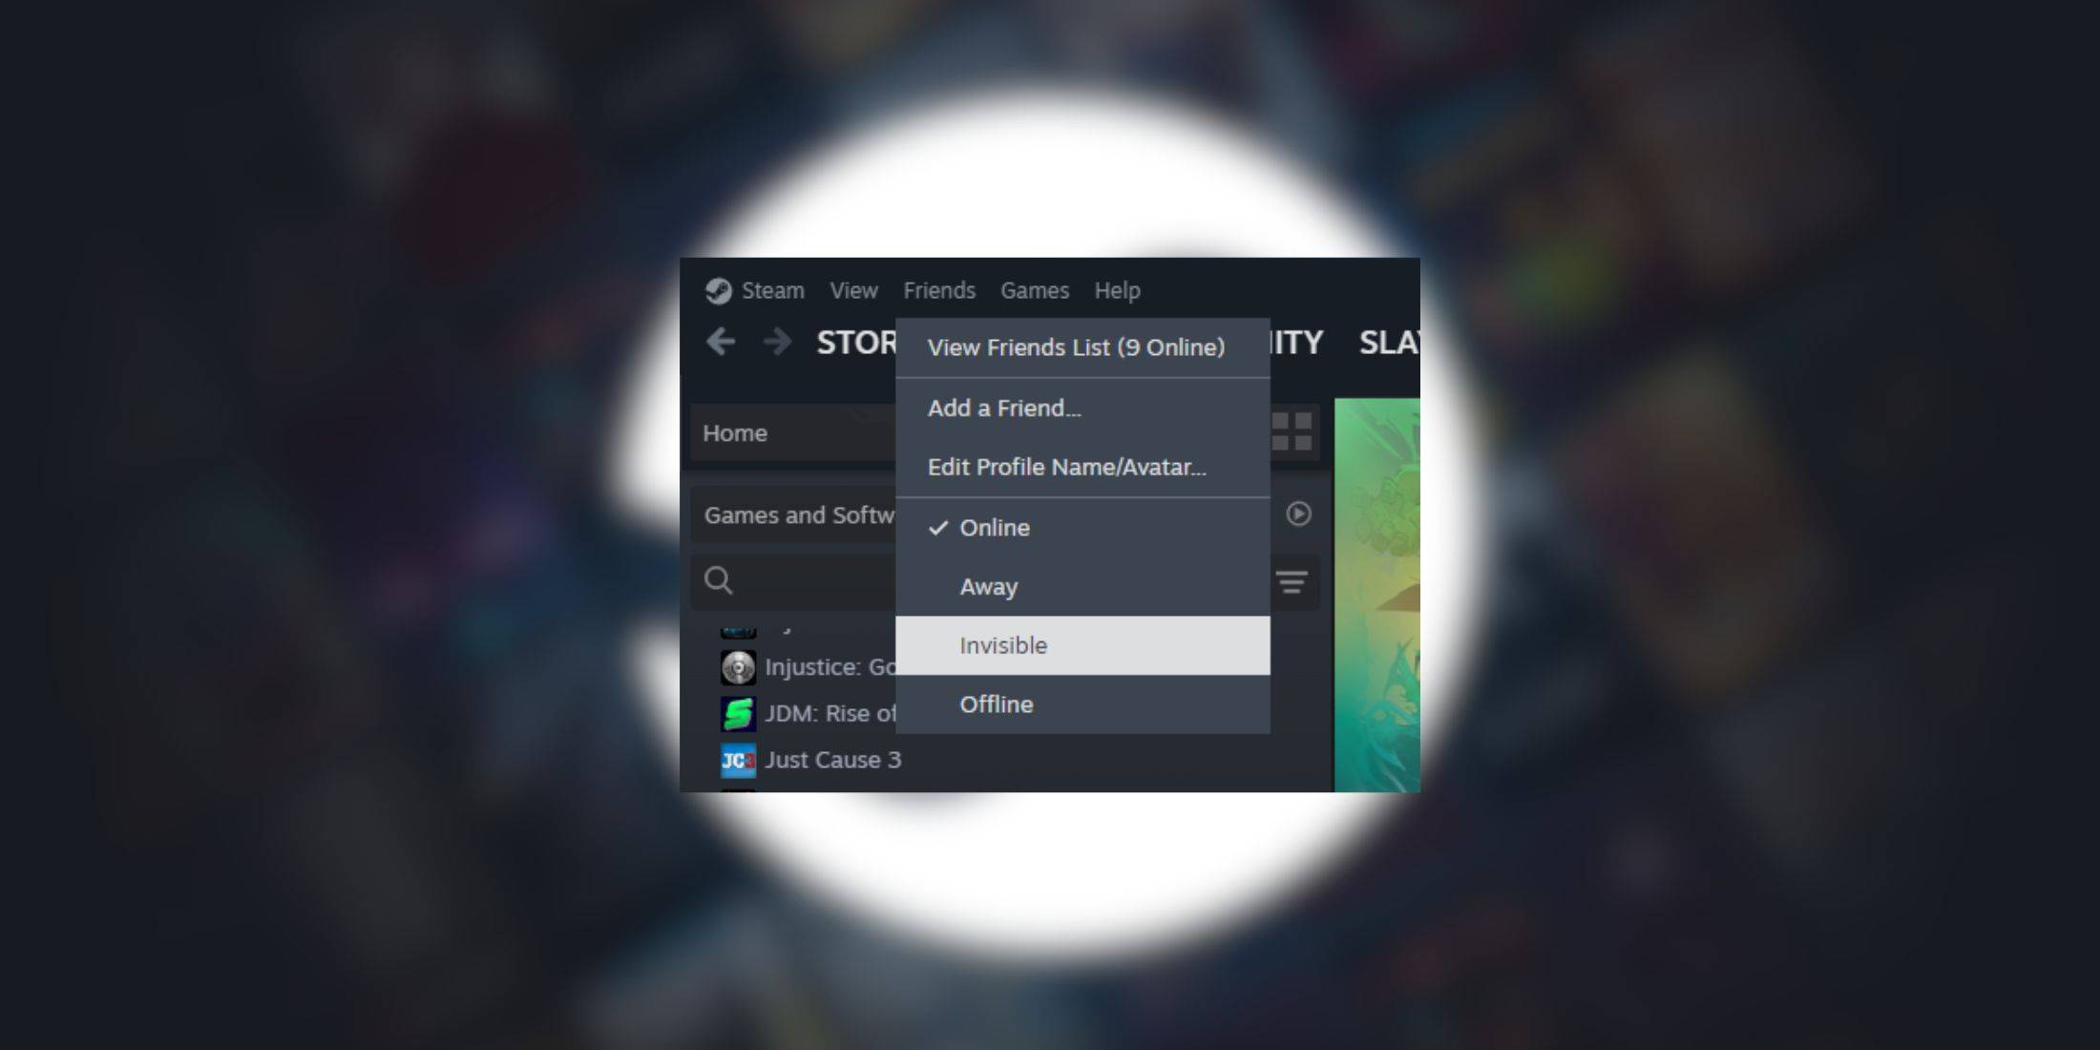Open the Friends dropdown menu

(937, 290)
